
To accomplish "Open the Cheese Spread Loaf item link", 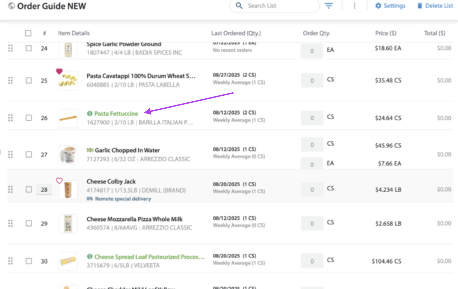I will tap(149, 257).
